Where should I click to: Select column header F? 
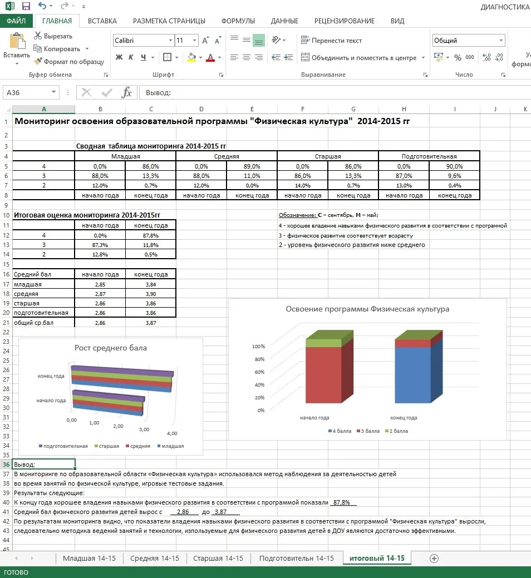pos(302,109)
